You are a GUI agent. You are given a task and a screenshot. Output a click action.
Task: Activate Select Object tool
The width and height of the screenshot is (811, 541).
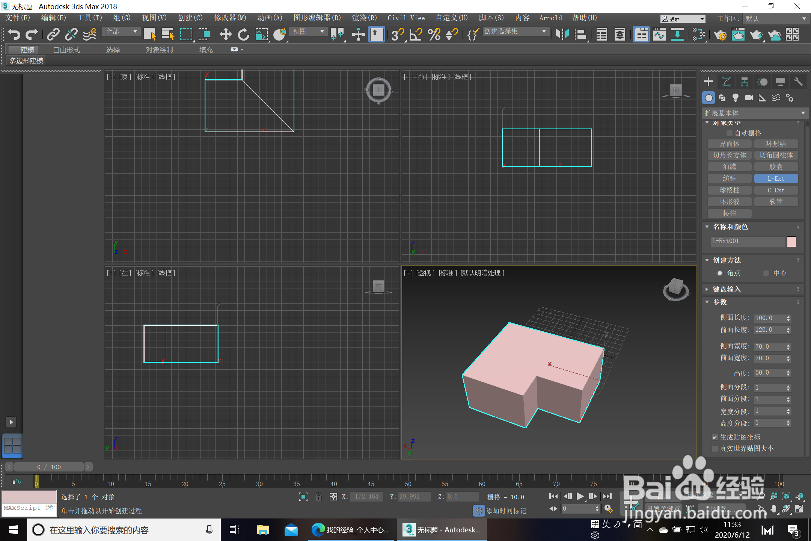pos(150,34)
